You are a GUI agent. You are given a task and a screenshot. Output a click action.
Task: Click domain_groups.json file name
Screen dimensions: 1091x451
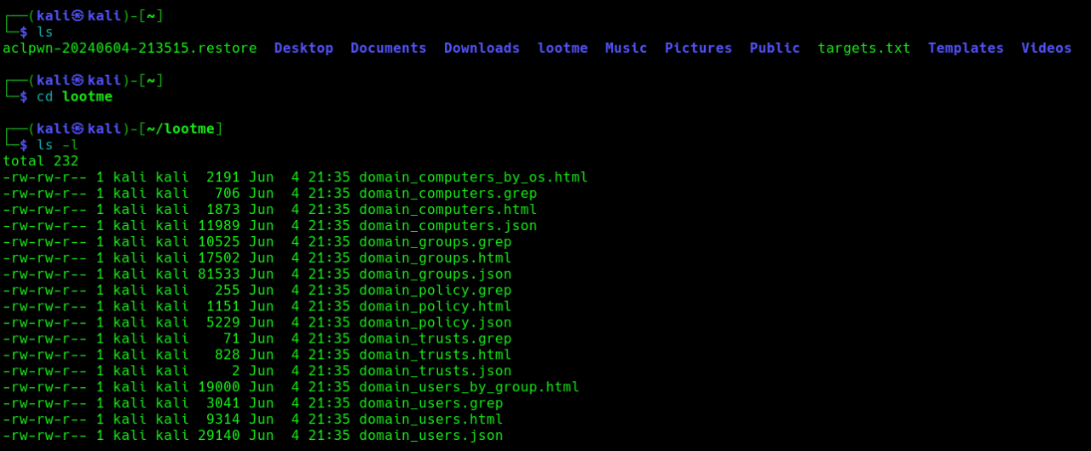(x=435, y=275)
